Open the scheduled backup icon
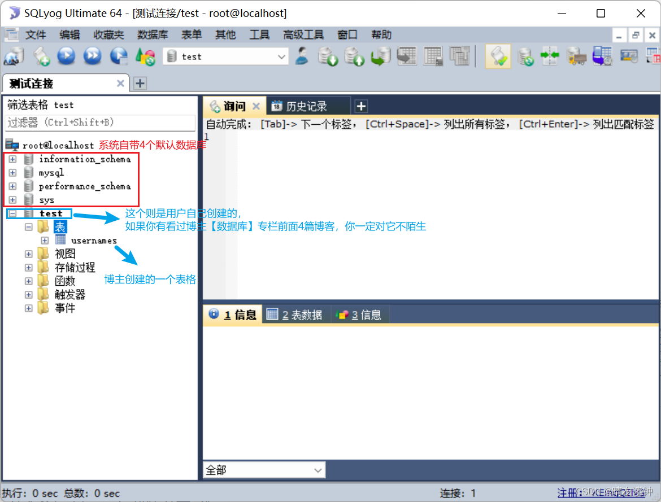The image size is (661, 502). [602, 56]
